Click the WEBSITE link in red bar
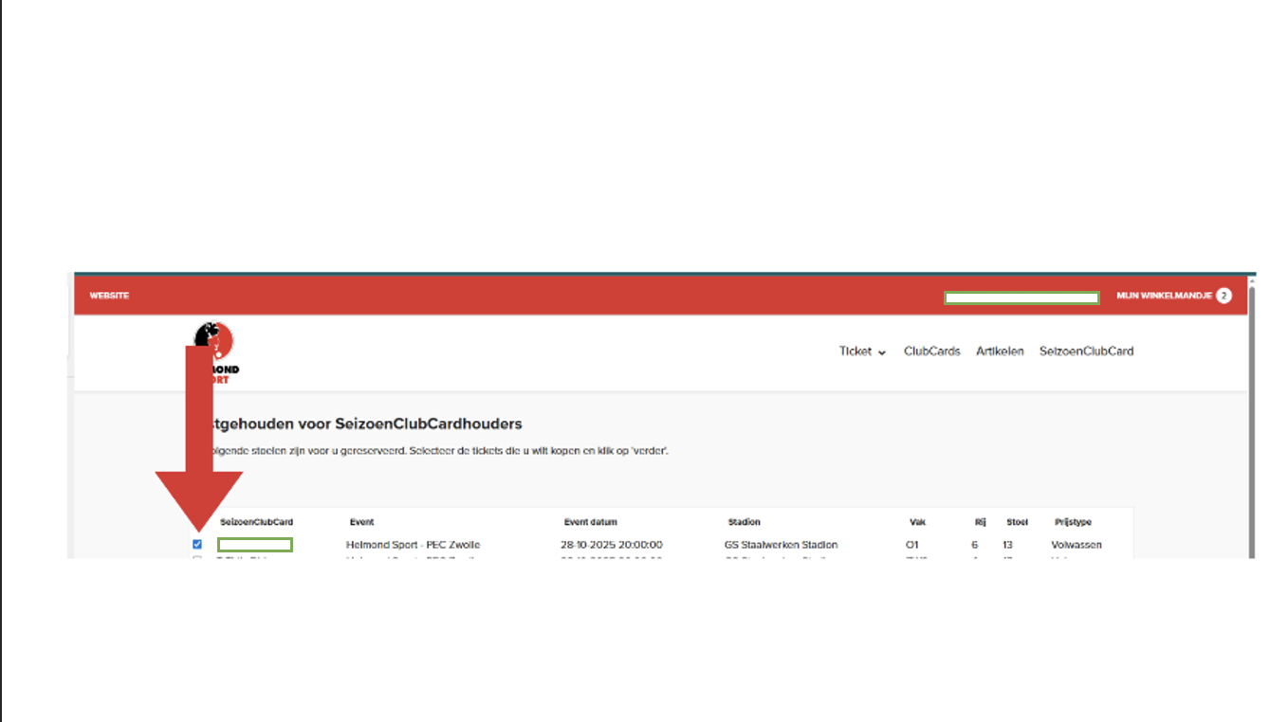This screenshot has width=1288, height=722. [109, 296]
